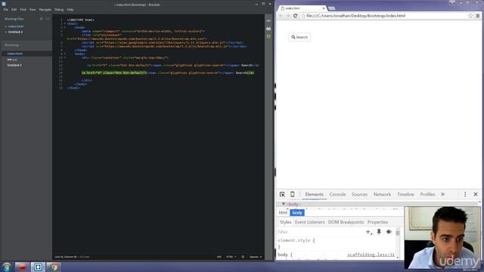
Task: Go forward in Chrome browser
Action: [x=287, y=16]
